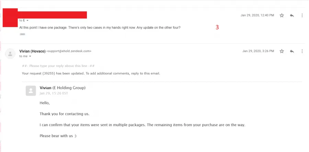
Task: Click 'Your request (39255)' text line
Action: pos(91,74)
